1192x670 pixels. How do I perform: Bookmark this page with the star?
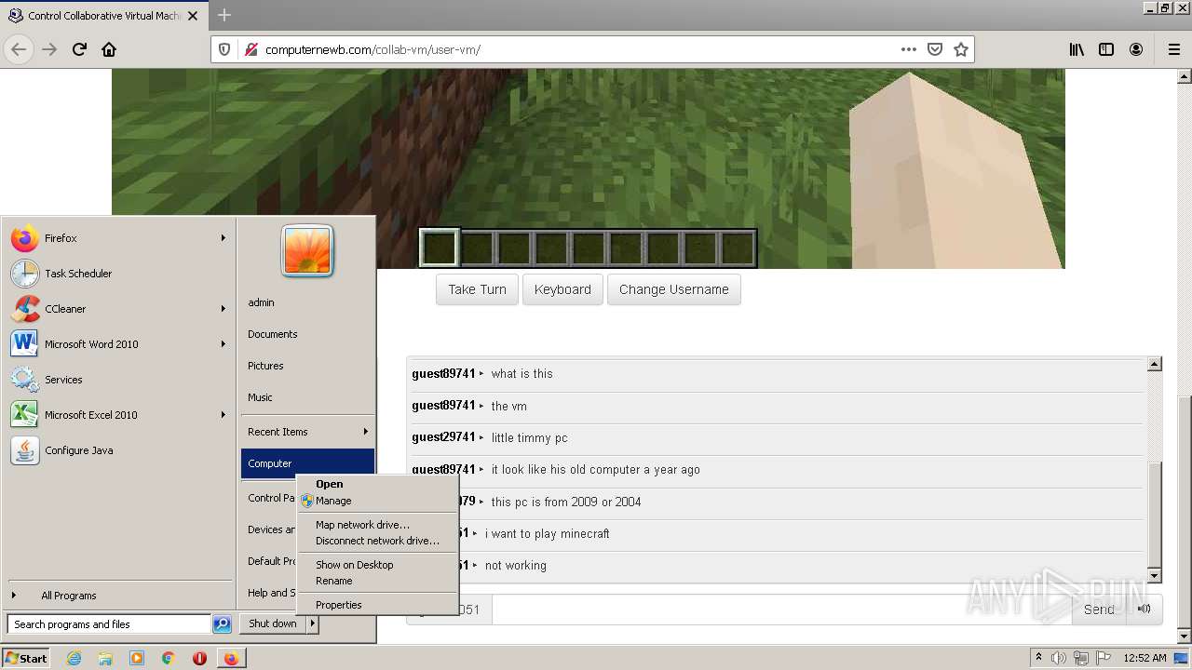[961, 49]
